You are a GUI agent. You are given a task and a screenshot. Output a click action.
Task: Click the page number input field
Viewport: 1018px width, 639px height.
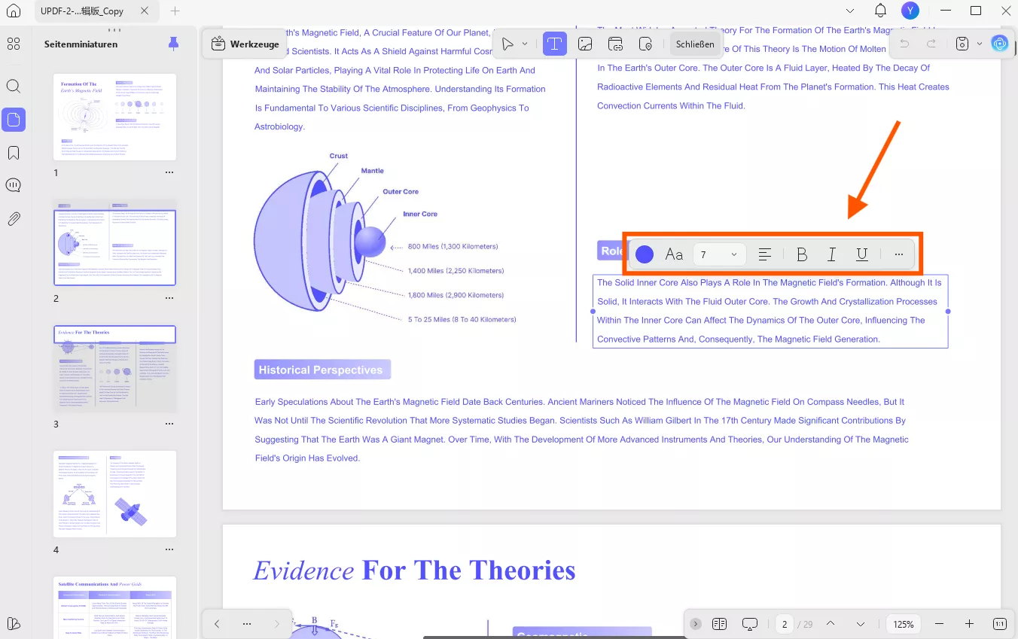(785, 624)
